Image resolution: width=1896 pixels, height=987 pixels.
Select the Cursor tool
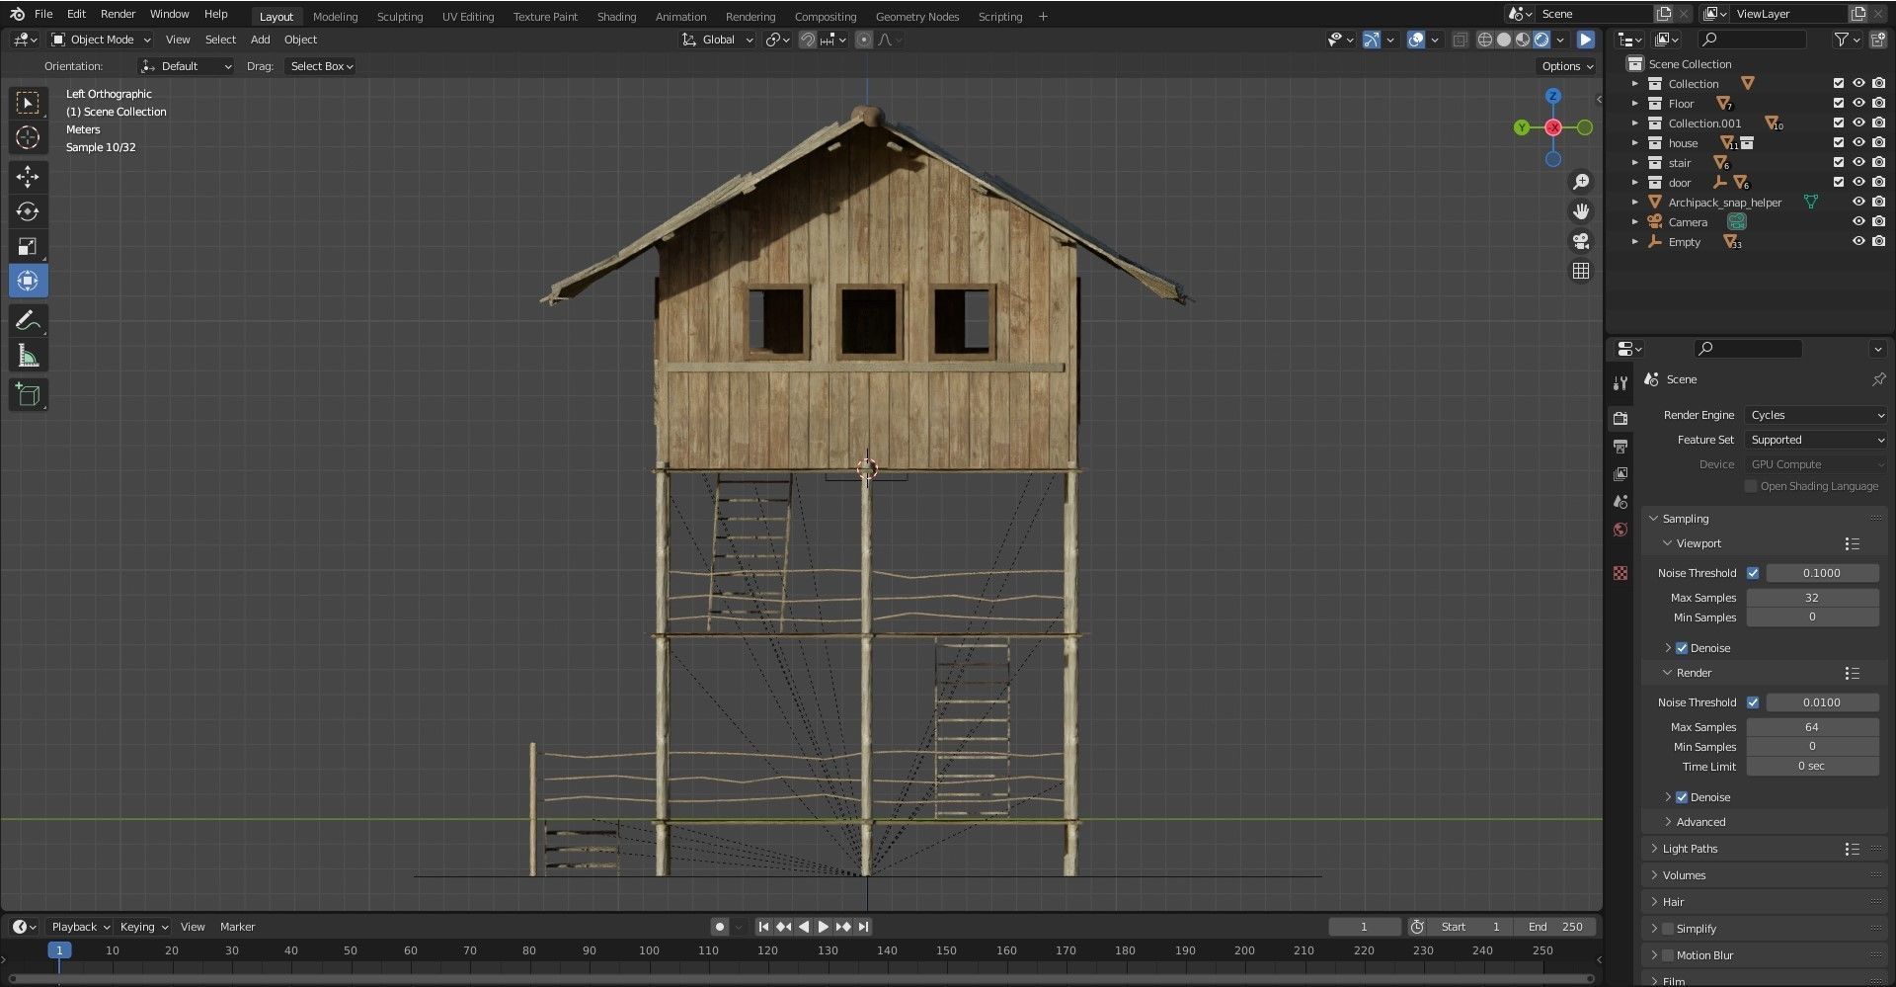tap(28, 137)
